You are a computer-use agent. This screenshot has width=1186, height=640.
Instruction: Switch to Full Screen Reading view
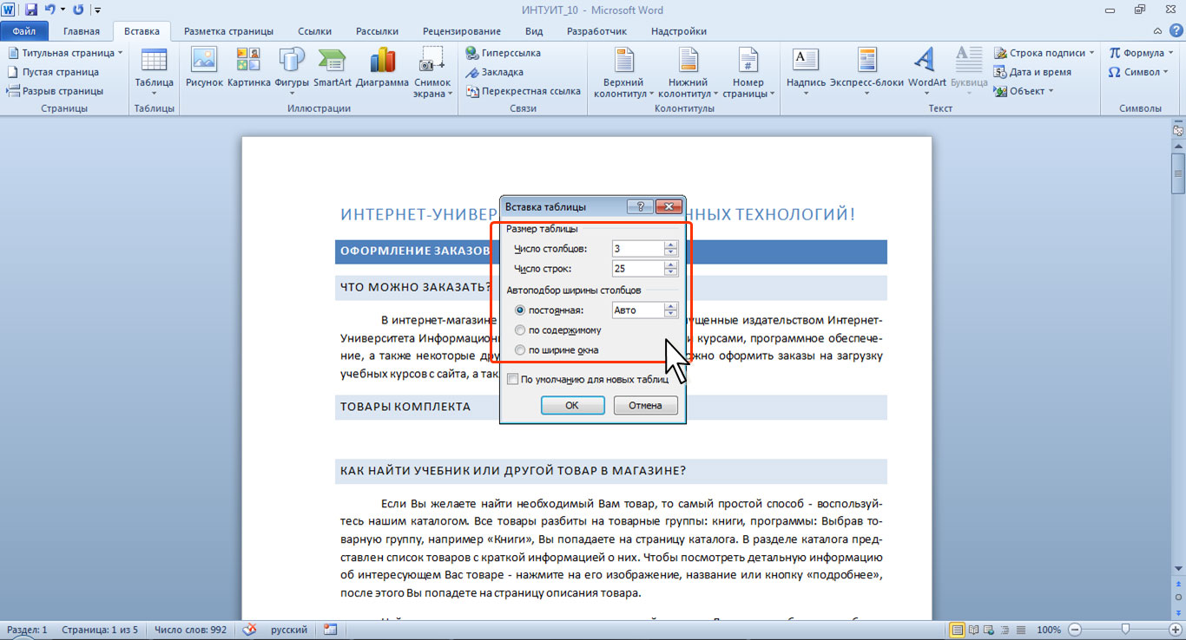tap(973, 630)
